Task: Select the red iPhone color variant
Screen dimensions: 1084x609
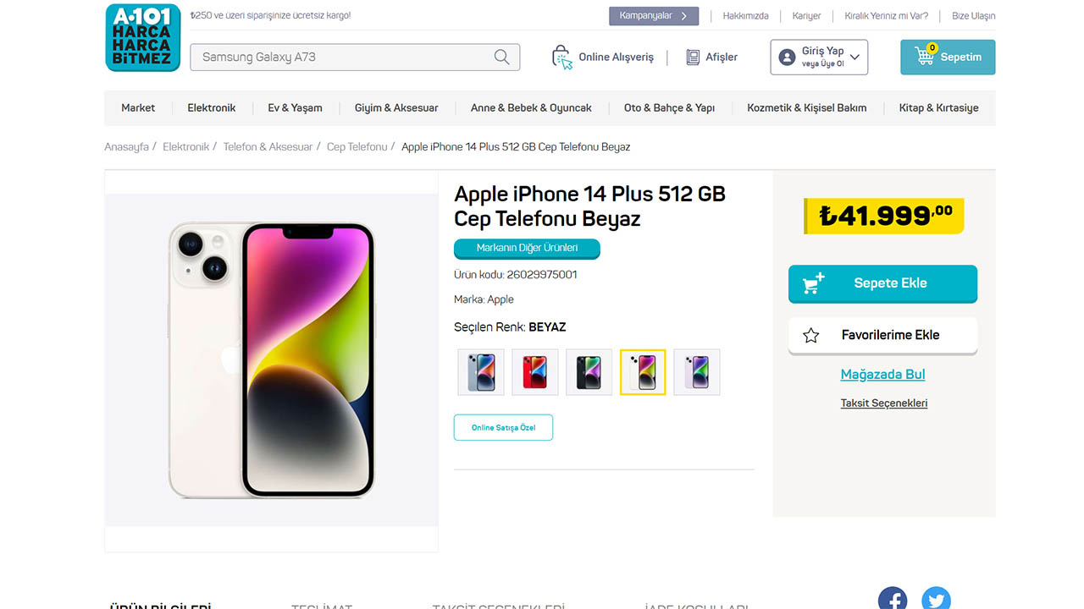Action: coord(534,371)
